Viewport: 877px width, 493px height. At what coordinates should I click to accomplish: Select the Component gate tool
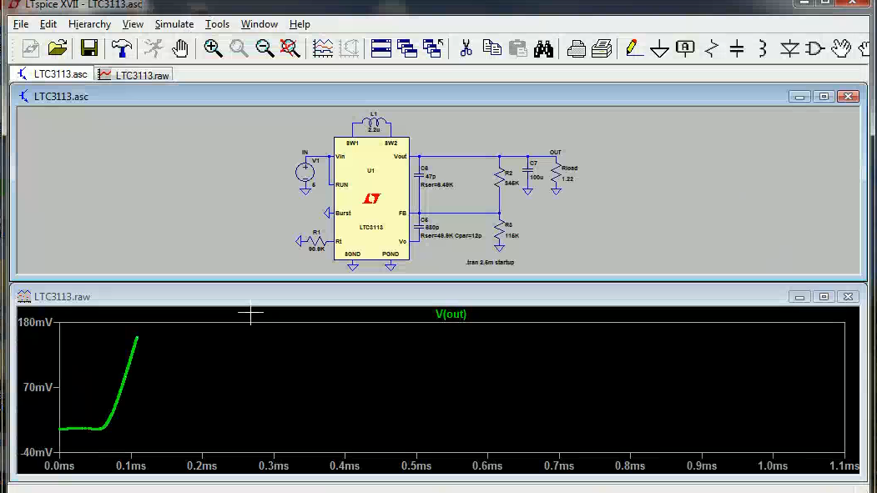point(815,48)
